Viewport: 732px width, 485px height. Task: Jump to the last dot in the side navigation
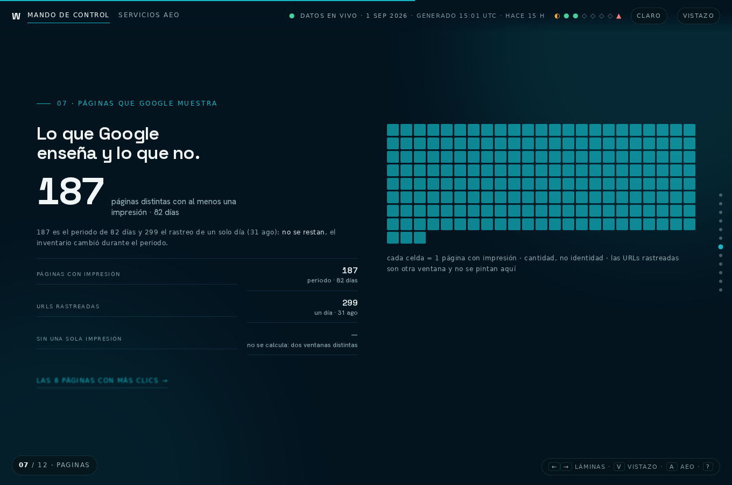(x=721, y=290)
